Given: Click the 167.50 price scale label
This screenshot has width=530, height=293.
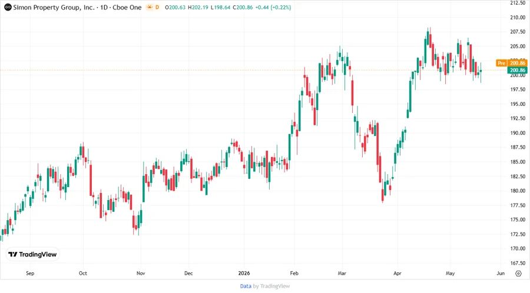Looking at the screenshot, I should click(x=518, y=263).
